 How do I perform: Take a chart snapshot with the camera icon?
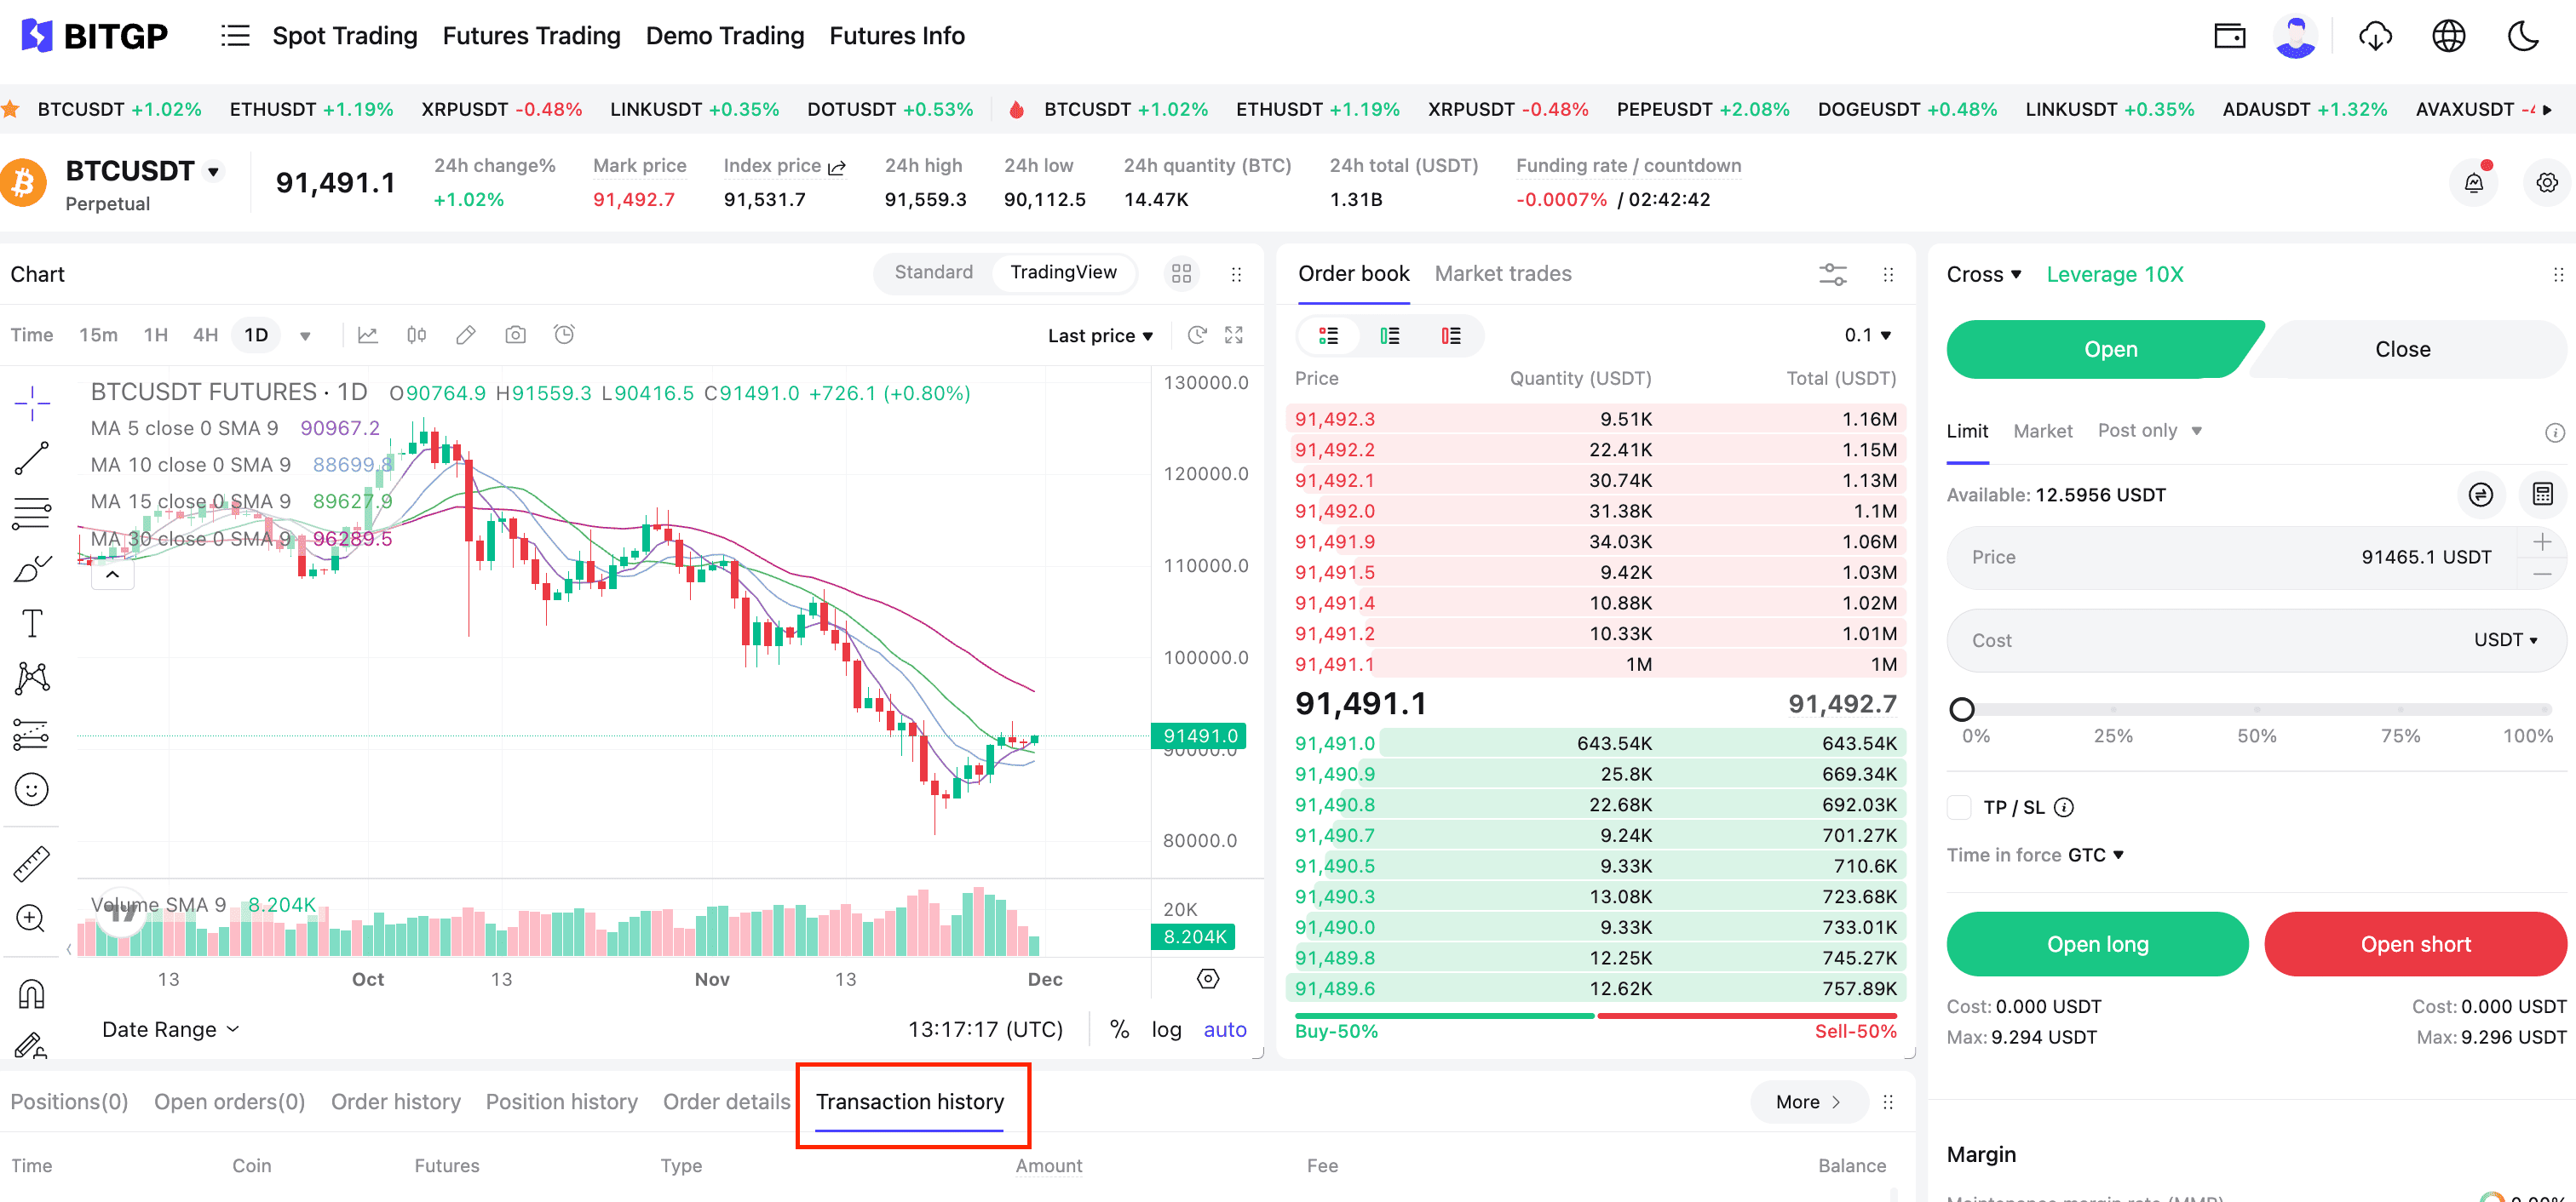tap(515, 335)
